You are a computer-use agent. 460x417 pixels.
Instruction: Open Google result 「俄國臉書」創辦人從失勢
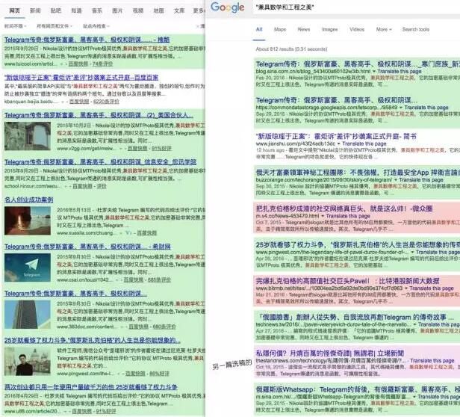355,317
